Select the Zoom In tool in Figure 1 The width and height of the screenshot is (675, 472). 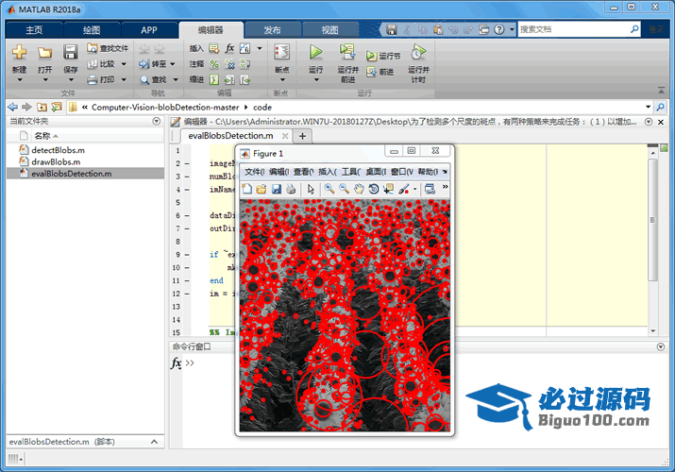[329, 189]
